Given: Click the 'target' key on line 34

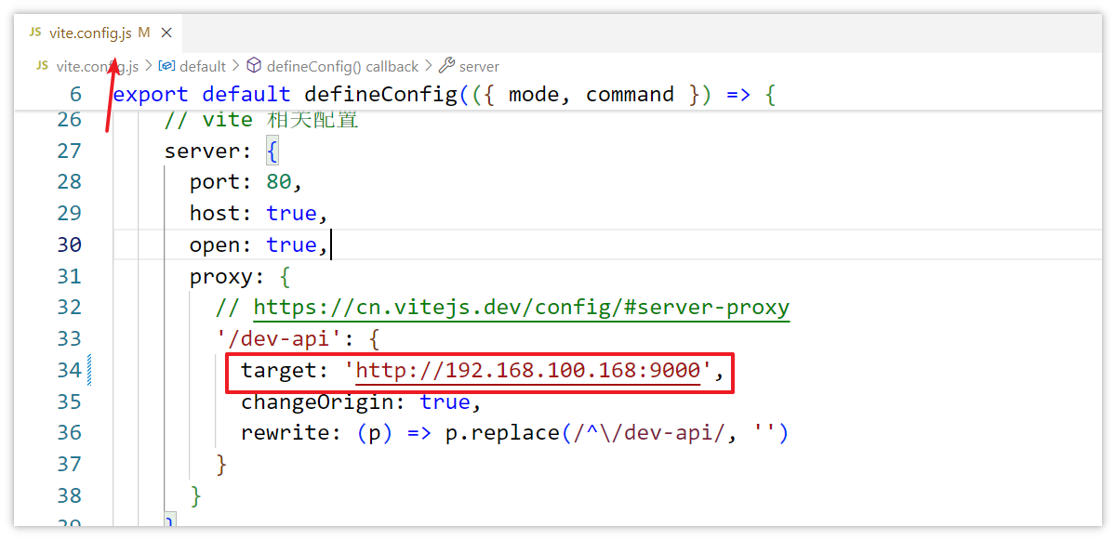Looking at the screenshot, I should 279,371.
